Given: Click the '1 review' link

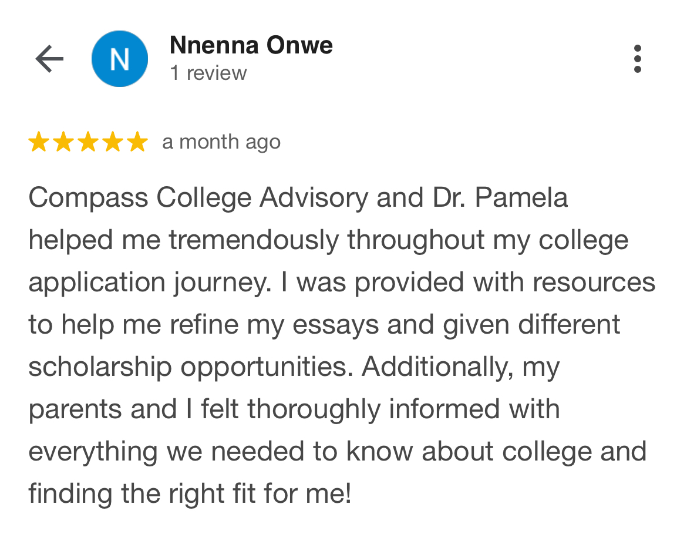Looking at the screenshot, I should [208, 73].
